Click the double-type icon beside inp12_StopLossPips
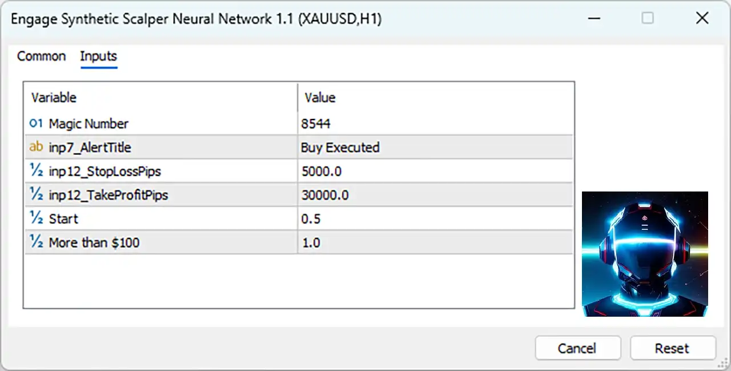This screenshot has width=731, height=371. [36, 171]
